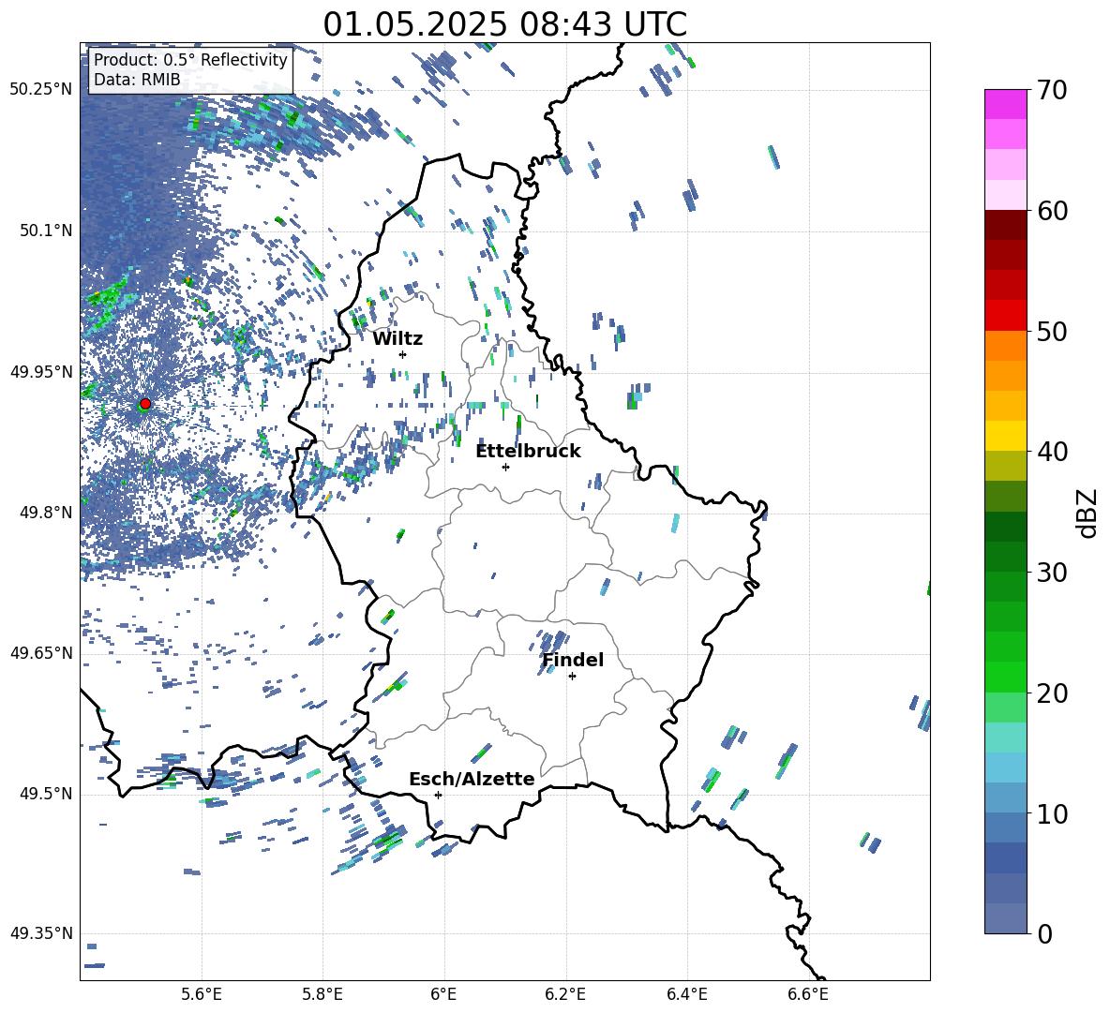The height and width of the screenshot is (1013, 1110).
Task: Click the Esch/Alzette station cross marker
Action: pos(438,795)
